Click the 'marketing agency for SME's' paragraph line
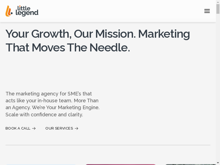Screen dimensions: 220x165 [49, 94]
